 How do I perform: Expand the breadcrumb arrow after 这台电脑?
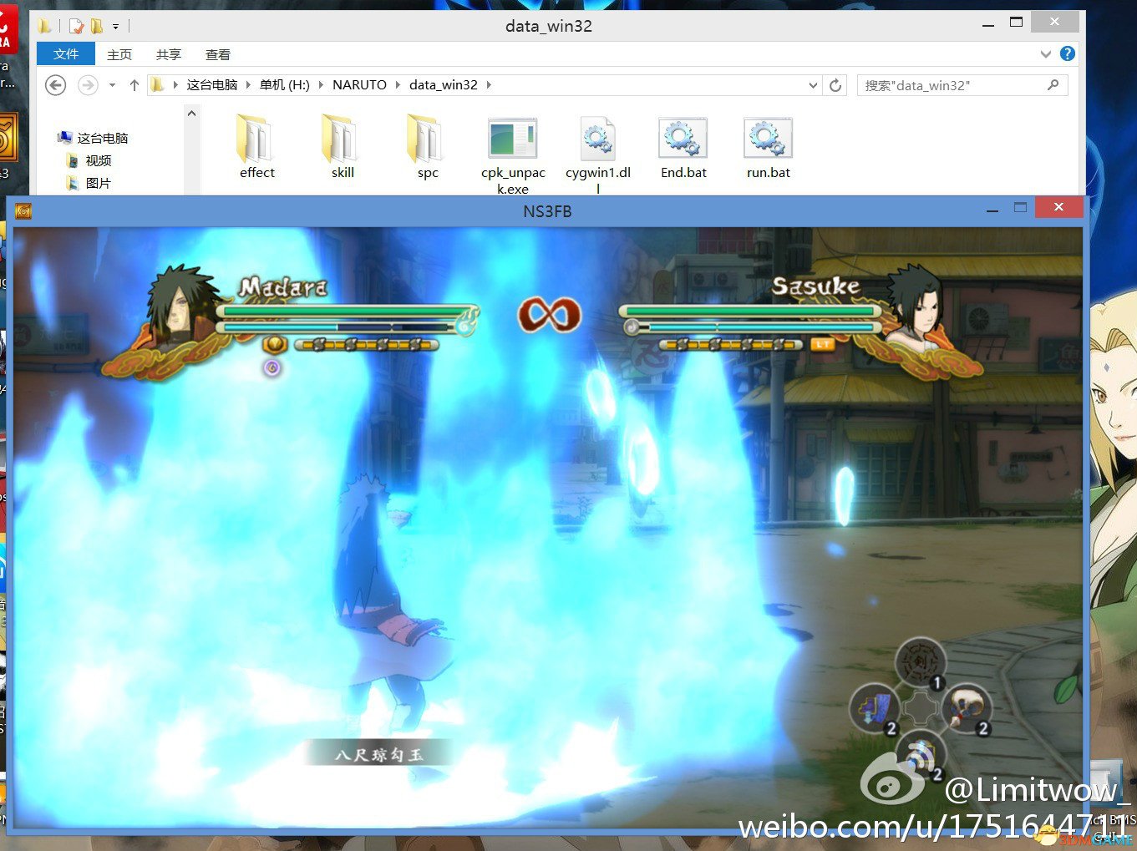point(248,85)
